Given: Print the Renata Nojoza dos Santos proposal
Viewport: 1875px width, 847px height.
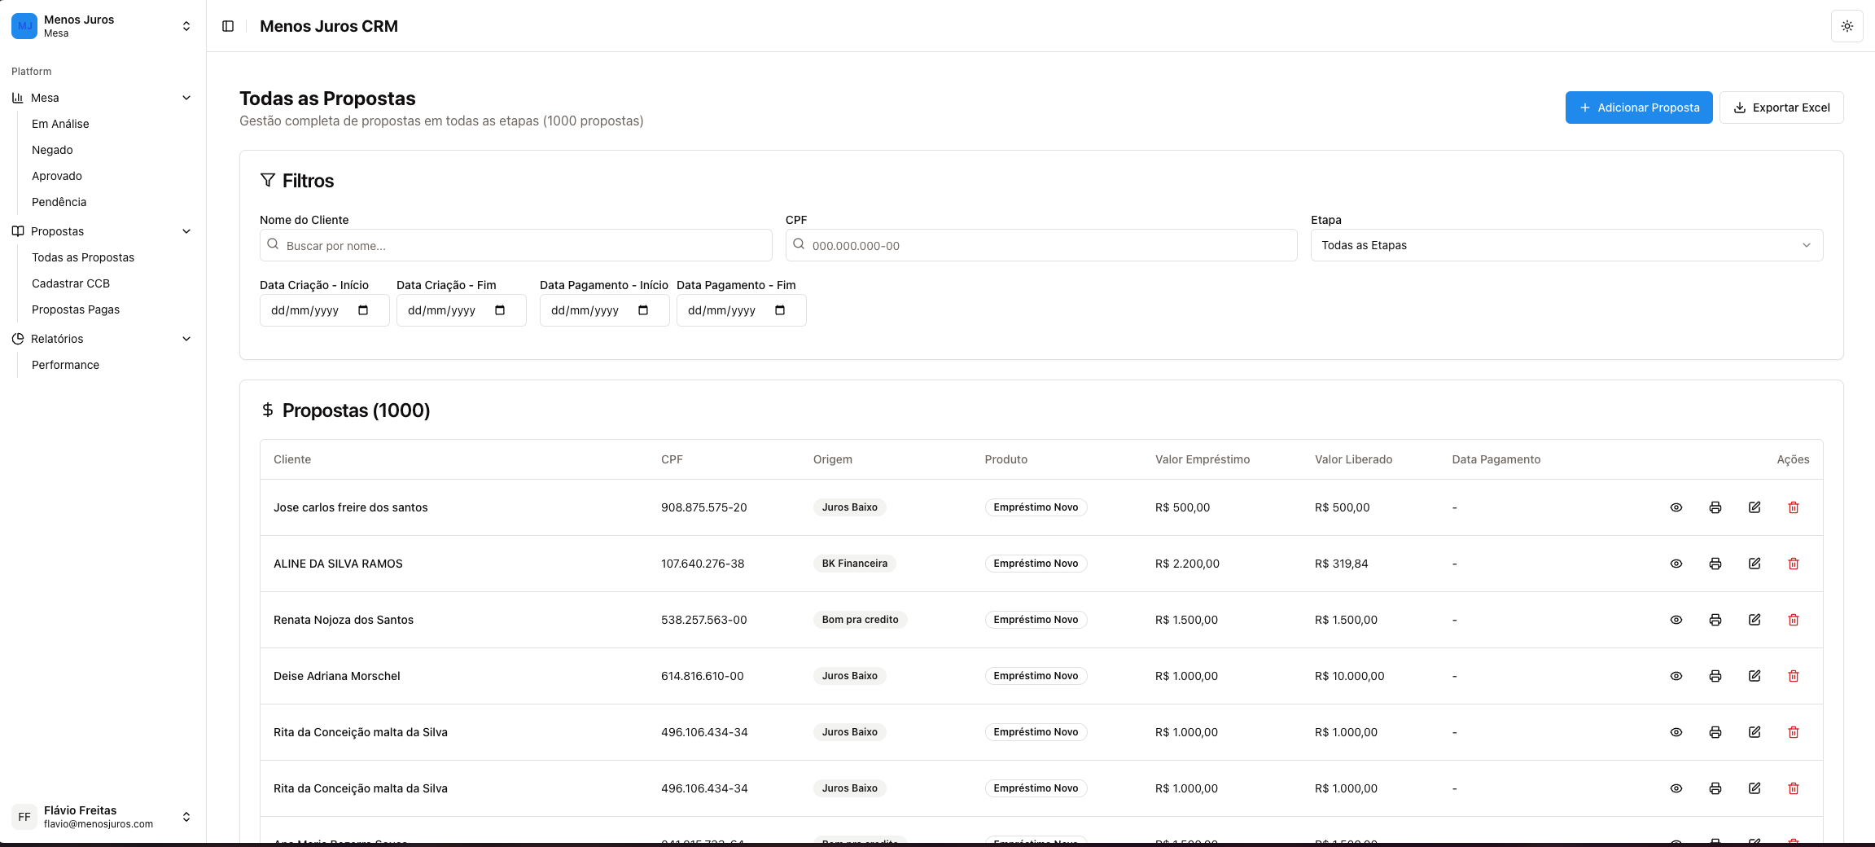Looking at the screenshot, I should 1715,620.
